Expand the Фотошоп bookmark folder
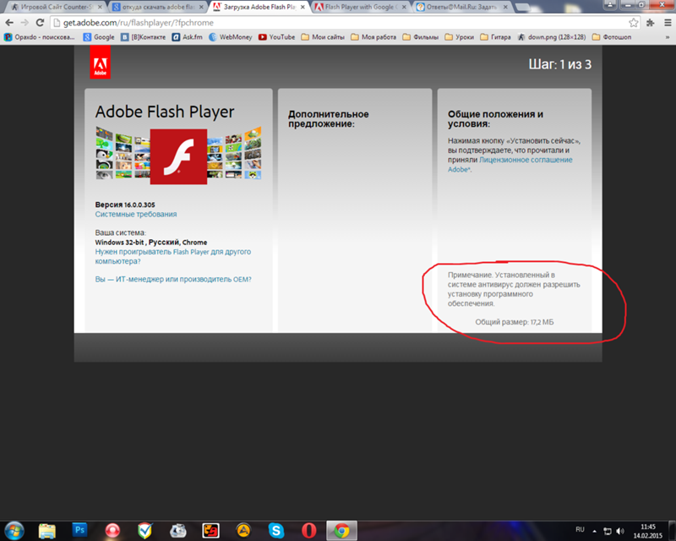Viewport: 676px width, 541px height. (x=612, y=37)
